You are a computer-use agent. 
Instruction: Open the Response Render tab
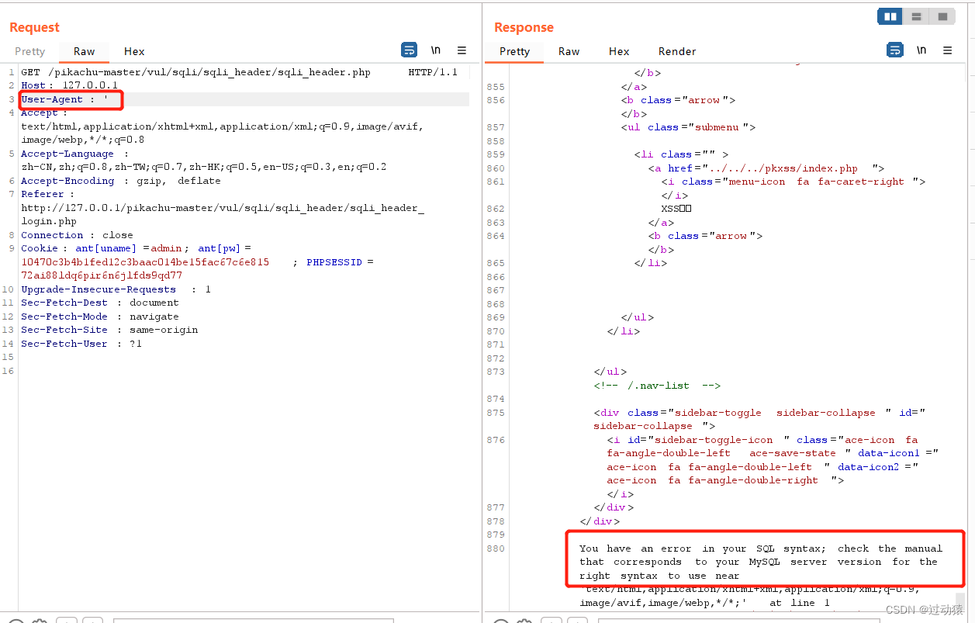(x=677, y=51)
